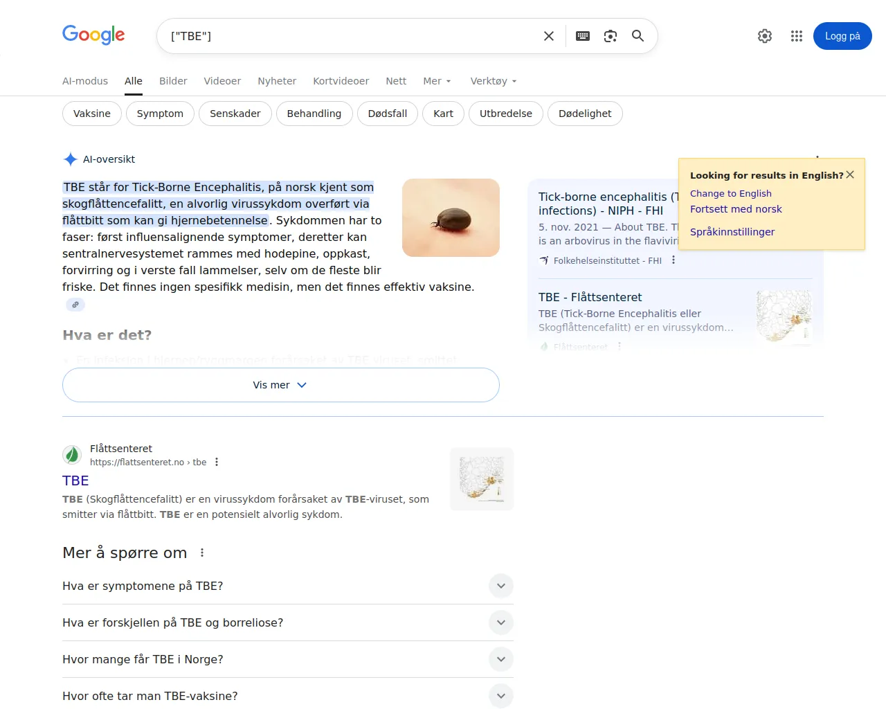886x709 pixels.
Task: Click the search by image camera icon
Action: [x=611, y=36]
